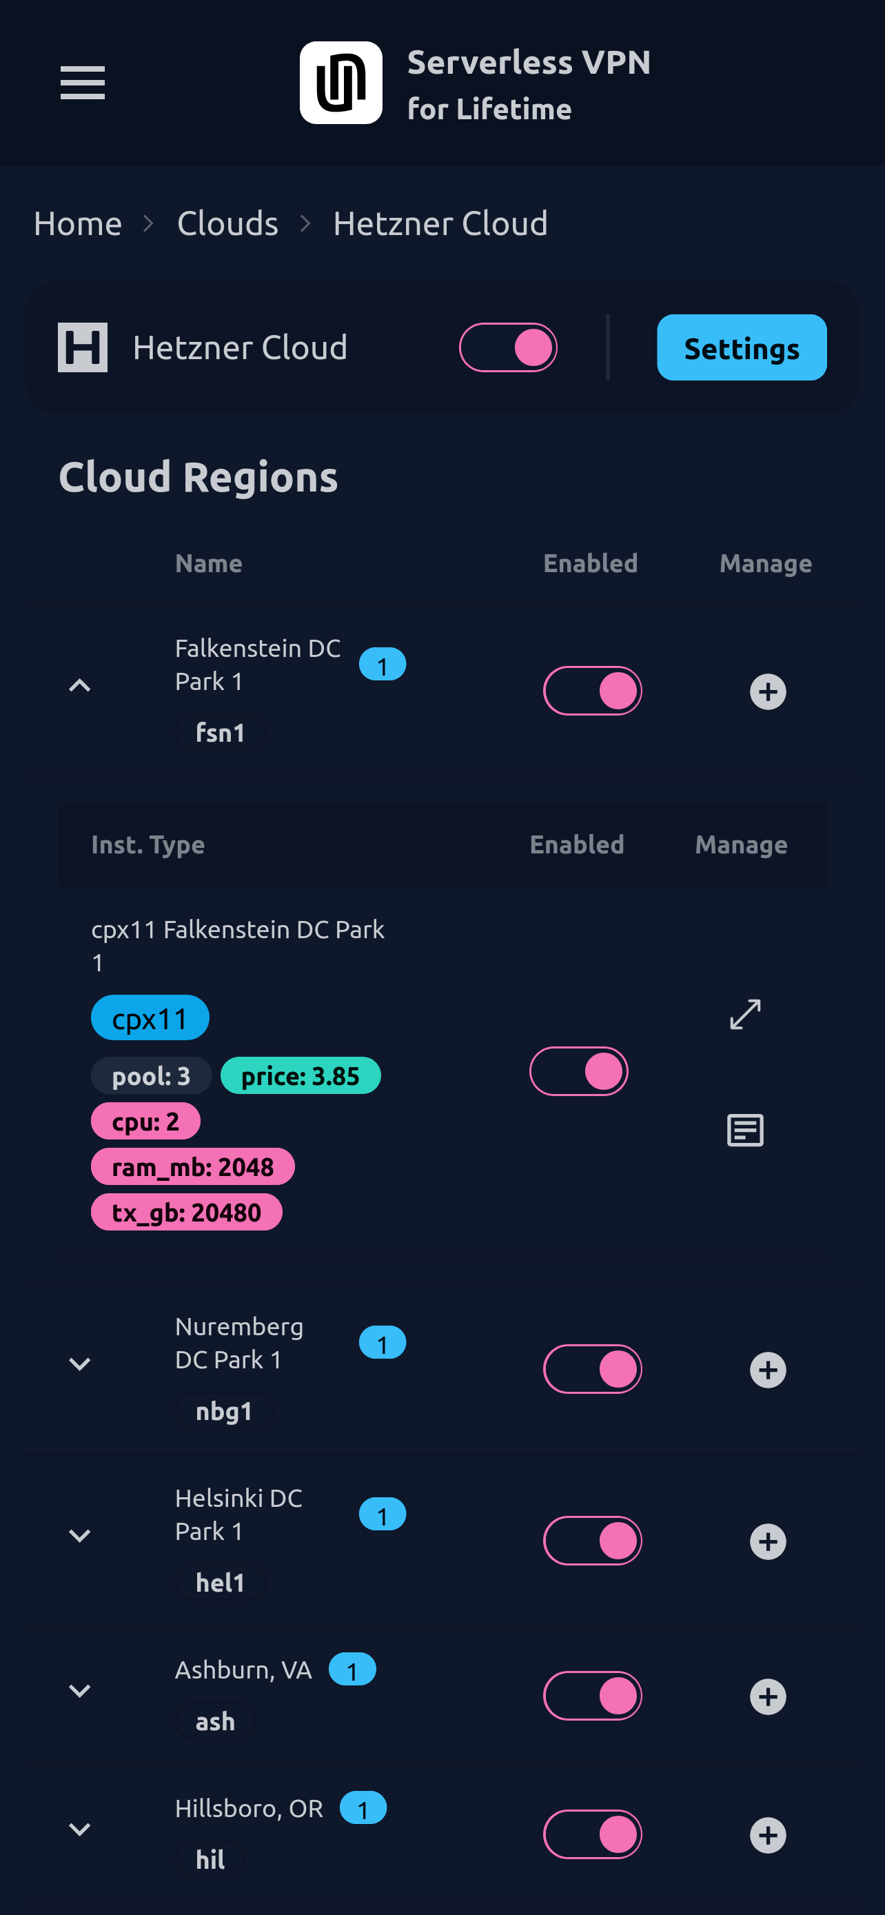Click the cpx11 instance type badge
Screen dimensions: 885x1915
click(150, 1018)
